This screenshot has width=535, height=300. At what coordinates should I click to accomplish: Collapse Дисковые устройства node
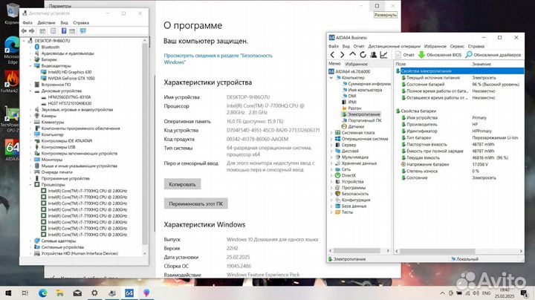pos(30,91)
